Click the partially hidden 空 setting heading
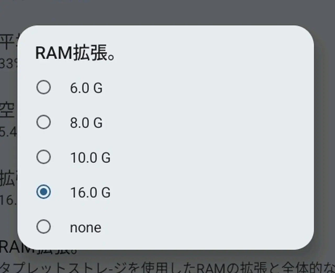Viewport: 335px width, 273px height. click(7, 110)
